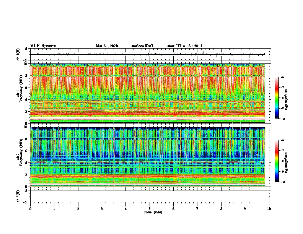Click the 'ch.3(V)' axis label

click(18, 196)
